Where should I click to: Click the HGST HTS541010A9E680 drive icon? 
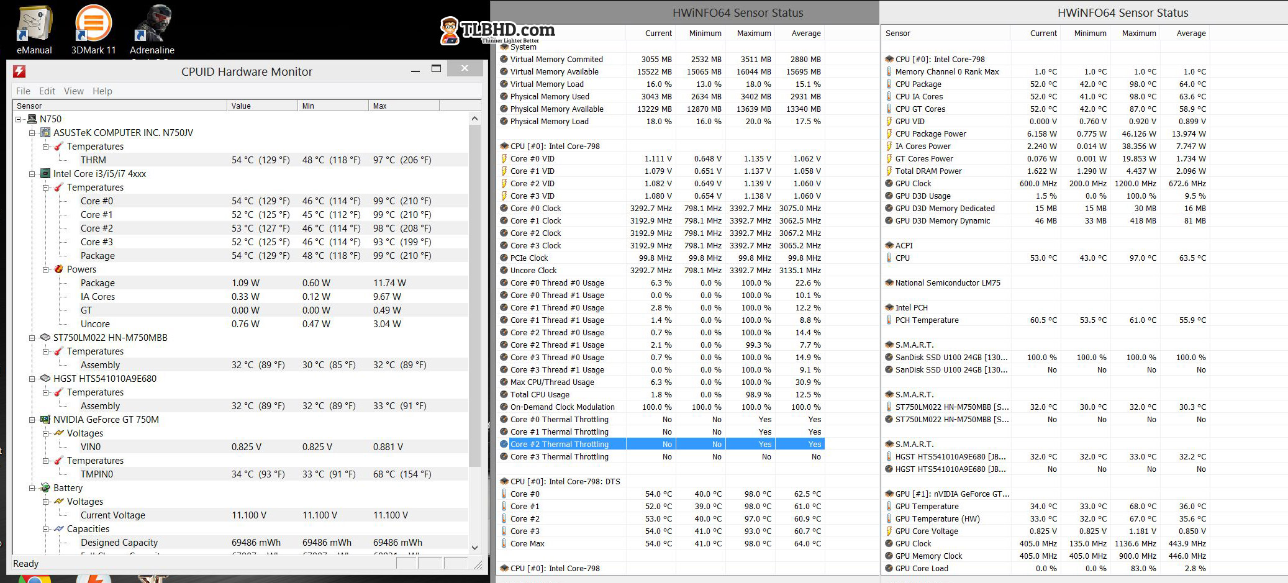click(45, 379)
